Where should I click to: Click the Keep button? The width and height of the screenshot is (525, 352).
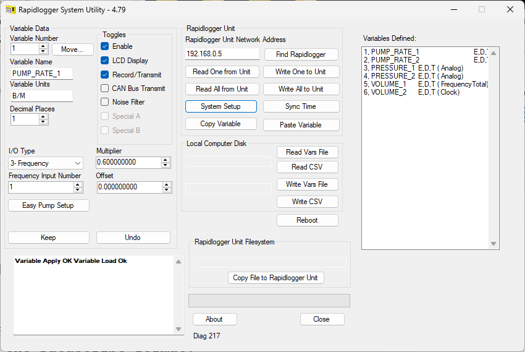[49, 238]
